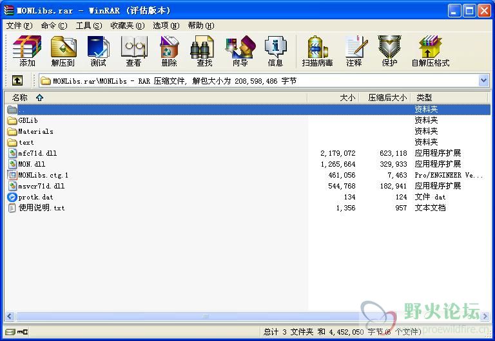The image size is (495, 341).
Task: Select file name MON.dll
Action: 32,164
